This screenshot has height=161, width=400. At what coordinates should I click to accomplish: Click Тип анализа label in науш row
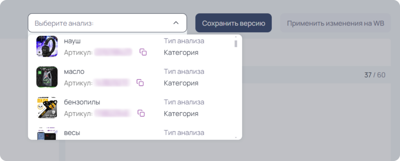pos(184,41)
